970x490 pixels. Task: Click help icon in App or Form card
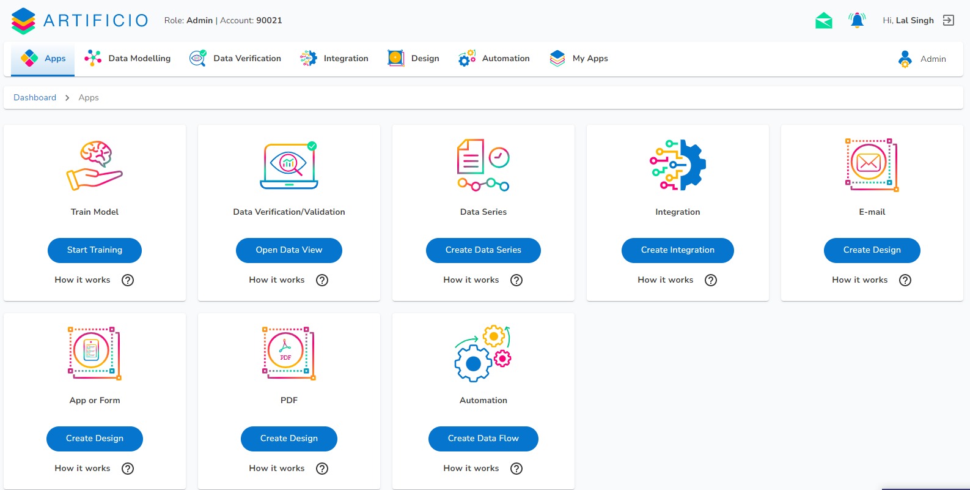[128, 469]
